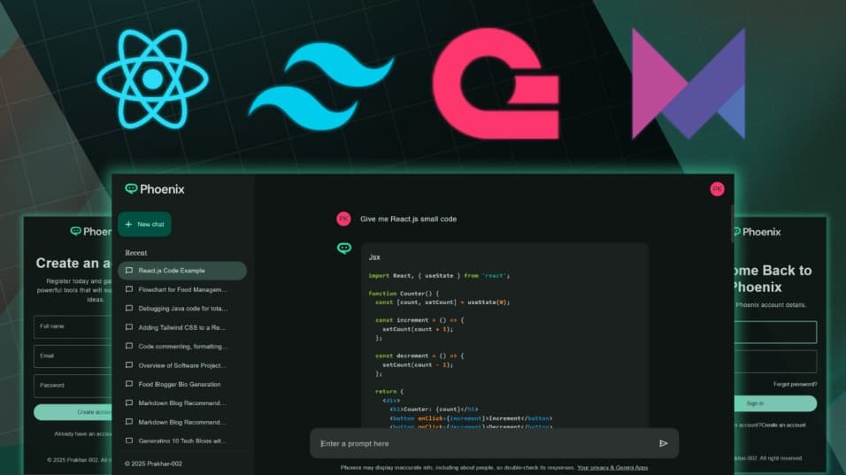Open the Code commenting, formatting chat

182,346
